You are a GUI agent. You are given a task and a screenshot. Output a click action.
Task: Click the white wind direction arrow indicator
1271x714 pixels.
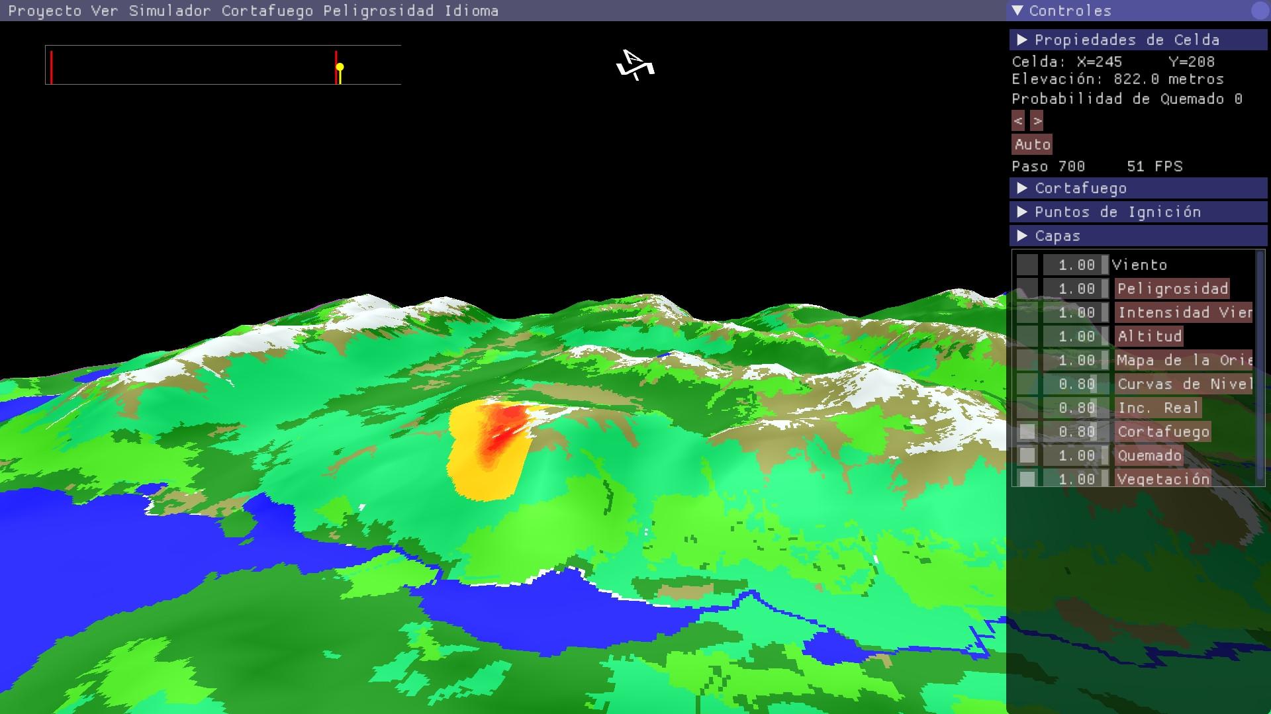[x=635, y=65]
